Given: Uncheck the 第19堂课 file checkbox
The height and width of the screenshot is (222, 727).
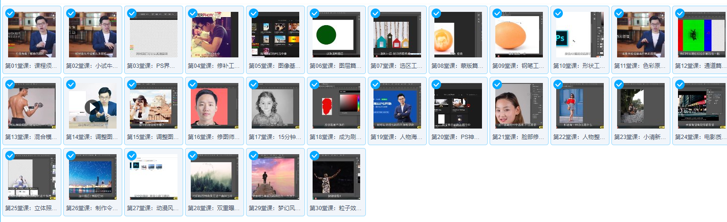Looking at the screenshot, I should pyautogui.click(x=375, y=84).
